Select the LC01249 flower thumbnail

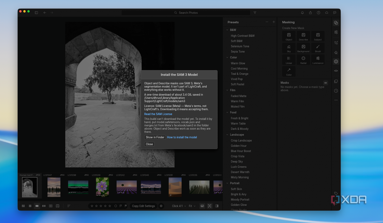102,187
